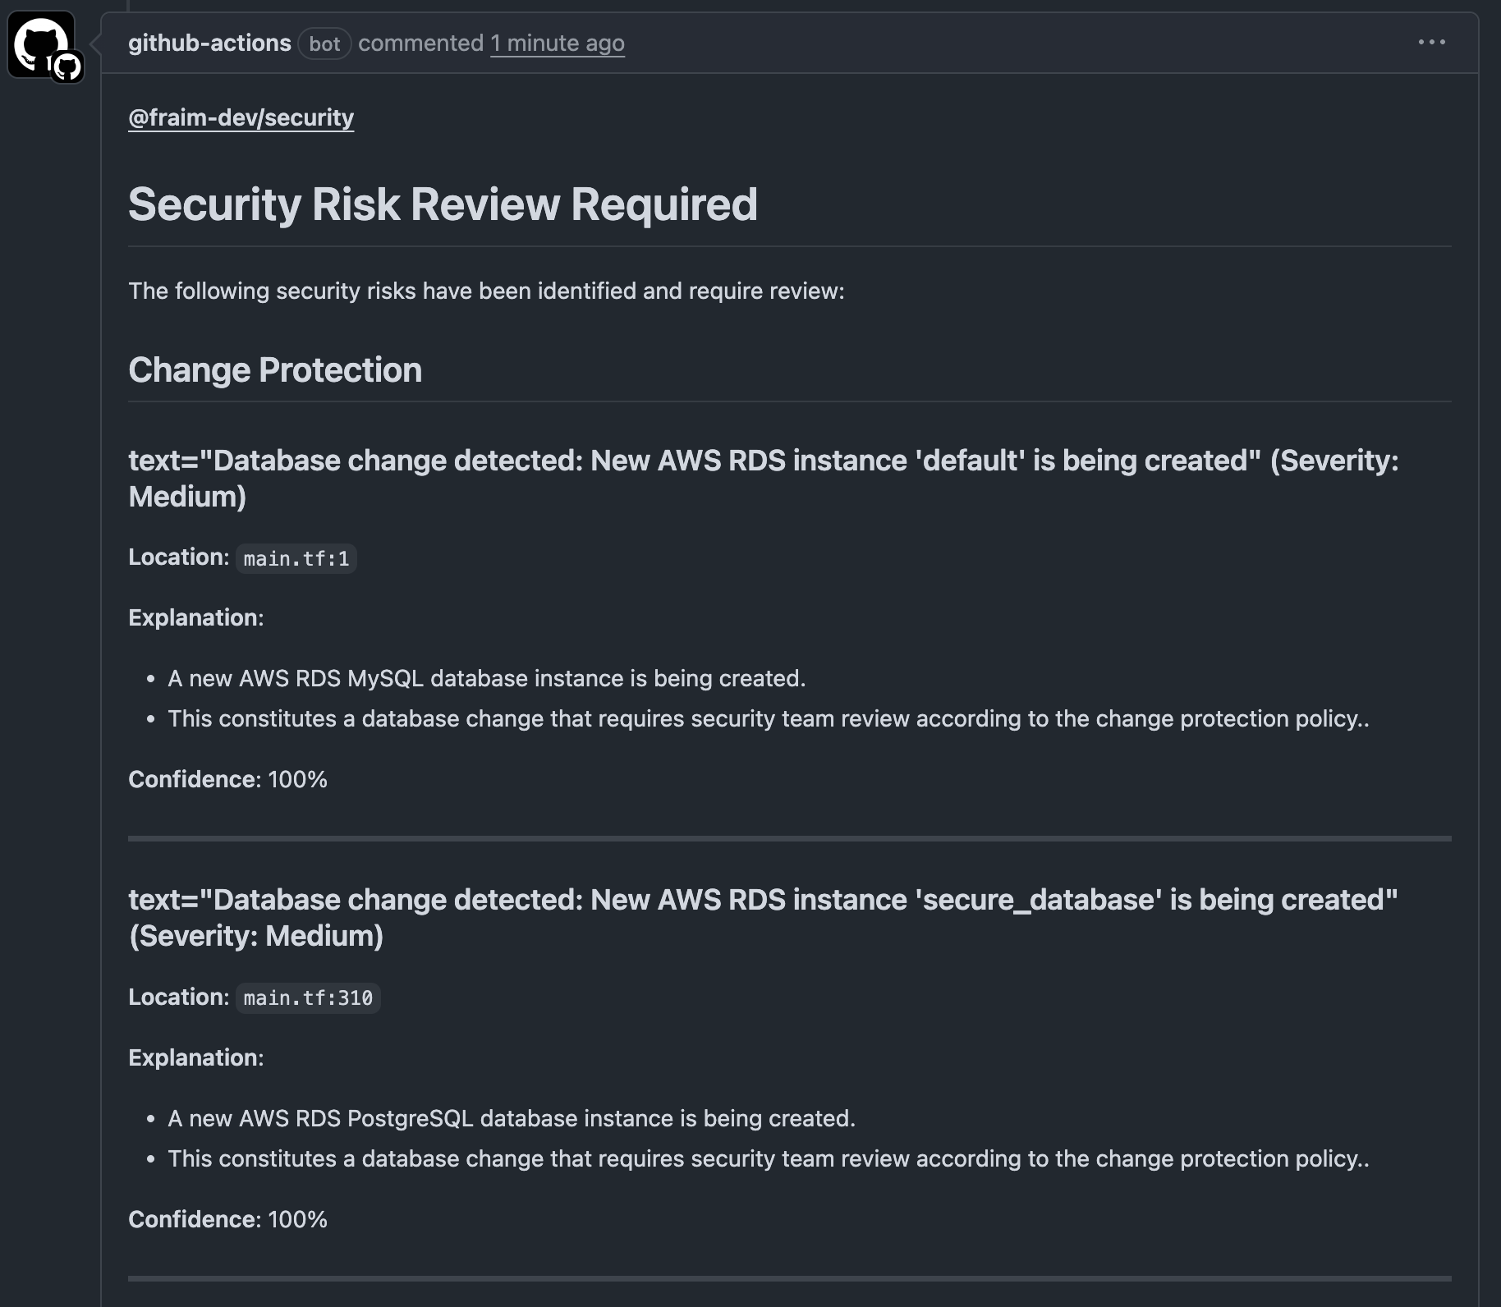Click the main.tf:310 location code
The width and height of the screenshot is (1501, 1307).
point(308,997)
